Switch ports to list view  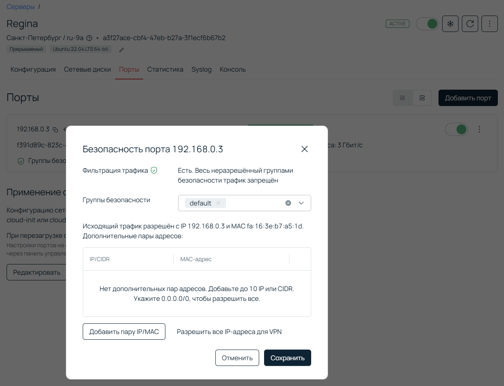coord(402,98)
